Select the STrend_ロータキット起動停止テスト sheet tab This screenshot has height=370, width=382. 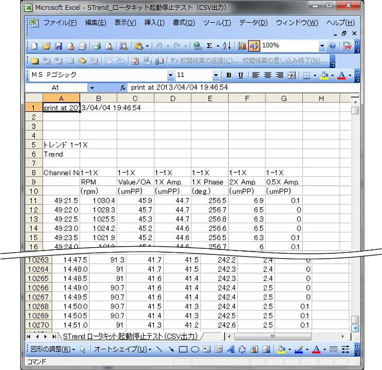point(130,337)
